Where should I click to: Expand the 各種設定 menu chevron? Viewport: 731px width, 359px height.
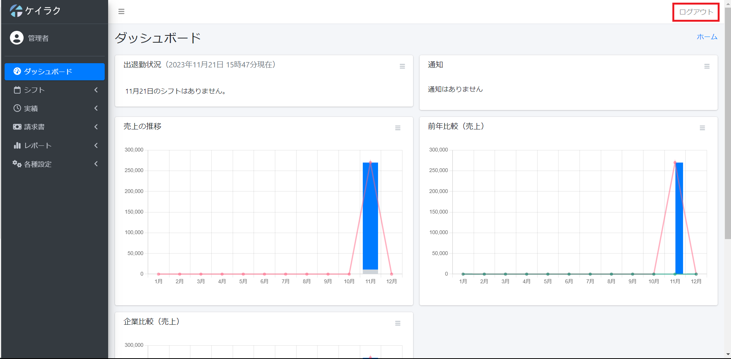[96, 164]
